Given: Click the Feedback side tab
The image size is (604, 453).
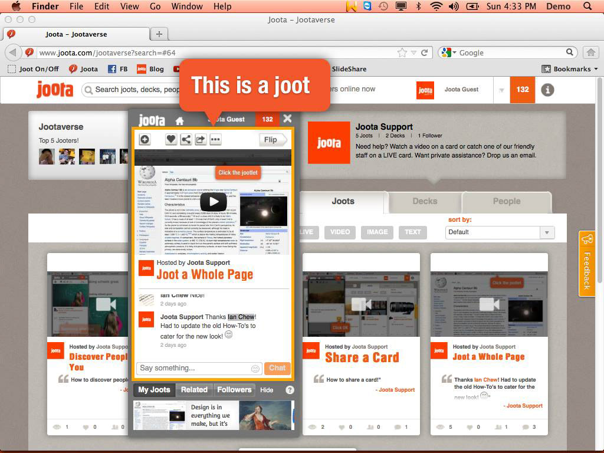Looking at the screenshot, I should (x=587, y=264).
